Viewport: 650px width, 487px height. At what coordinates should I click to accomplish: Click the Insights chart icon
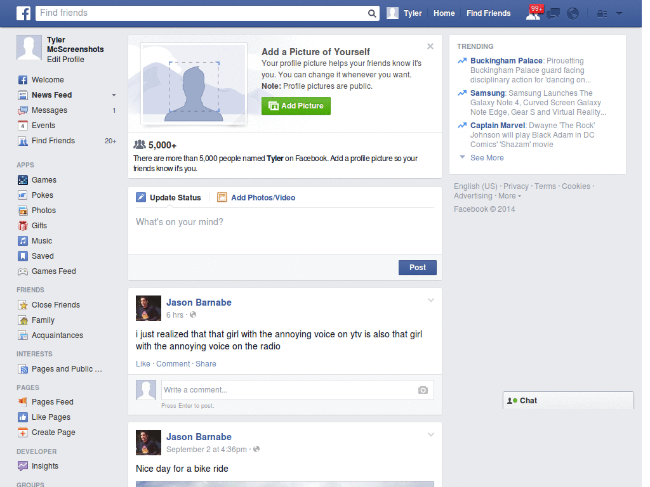coord(23,466)
